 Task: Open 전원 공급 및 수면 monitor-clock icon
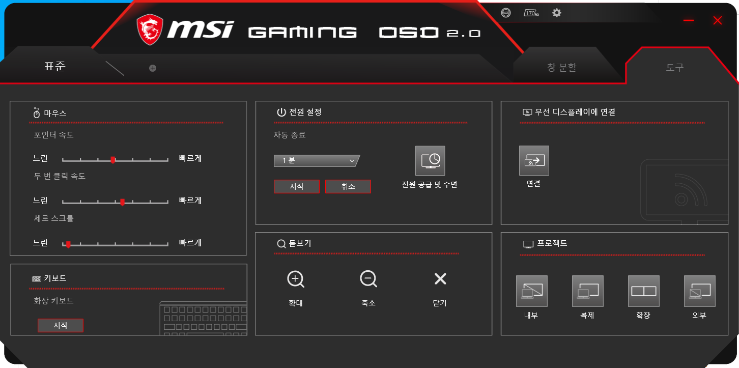pyautogui.click(x=430, y=161)
